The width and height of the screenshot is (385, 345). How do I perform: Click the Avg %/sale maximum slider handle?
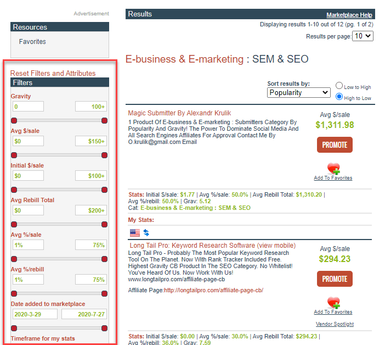pos(105,259)
